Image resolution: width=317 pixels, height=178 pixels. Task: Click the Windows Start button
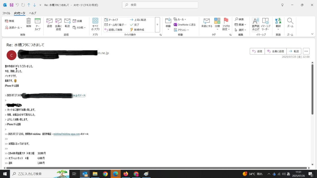tap(5, 174)
